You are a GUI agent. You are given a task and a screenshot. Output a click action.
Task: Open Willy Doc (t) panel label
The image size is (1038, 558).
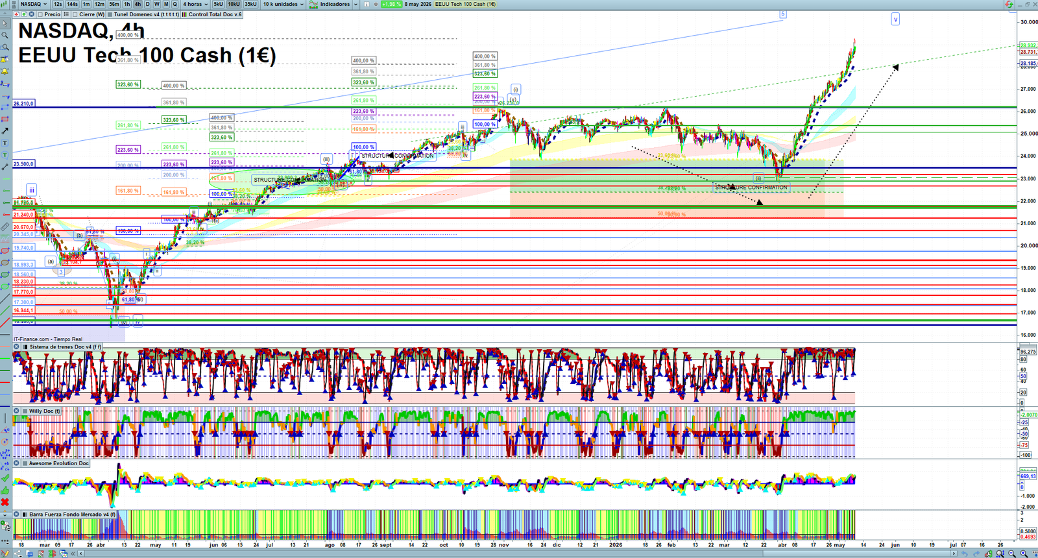[44, 411]
